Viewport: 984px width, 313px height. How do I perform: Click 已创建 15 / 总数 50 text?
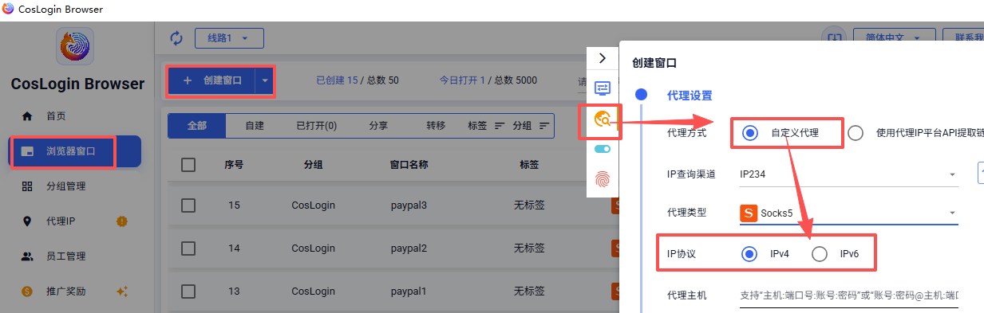pos(358,80)
